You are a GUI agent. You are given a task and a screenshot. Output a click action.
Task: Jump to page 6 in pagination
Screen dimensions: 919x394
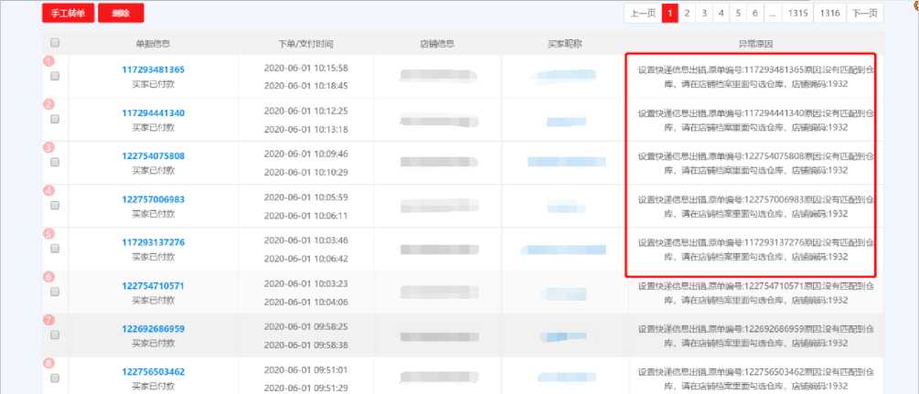click(755, 13)
